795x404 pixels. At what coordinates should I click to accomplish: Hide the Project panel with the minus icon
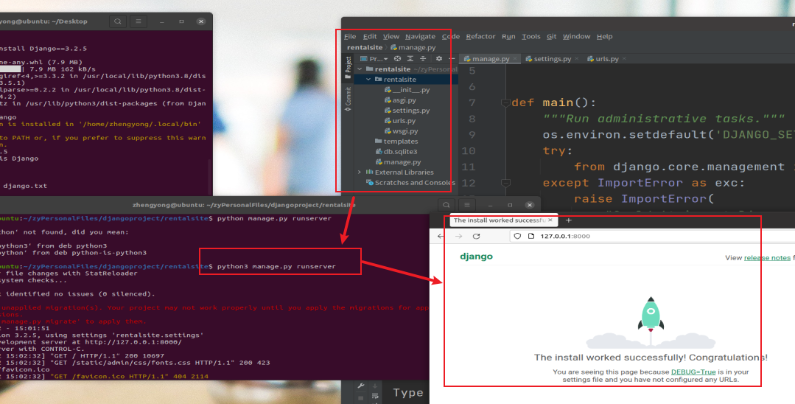[x=452, y=59]
